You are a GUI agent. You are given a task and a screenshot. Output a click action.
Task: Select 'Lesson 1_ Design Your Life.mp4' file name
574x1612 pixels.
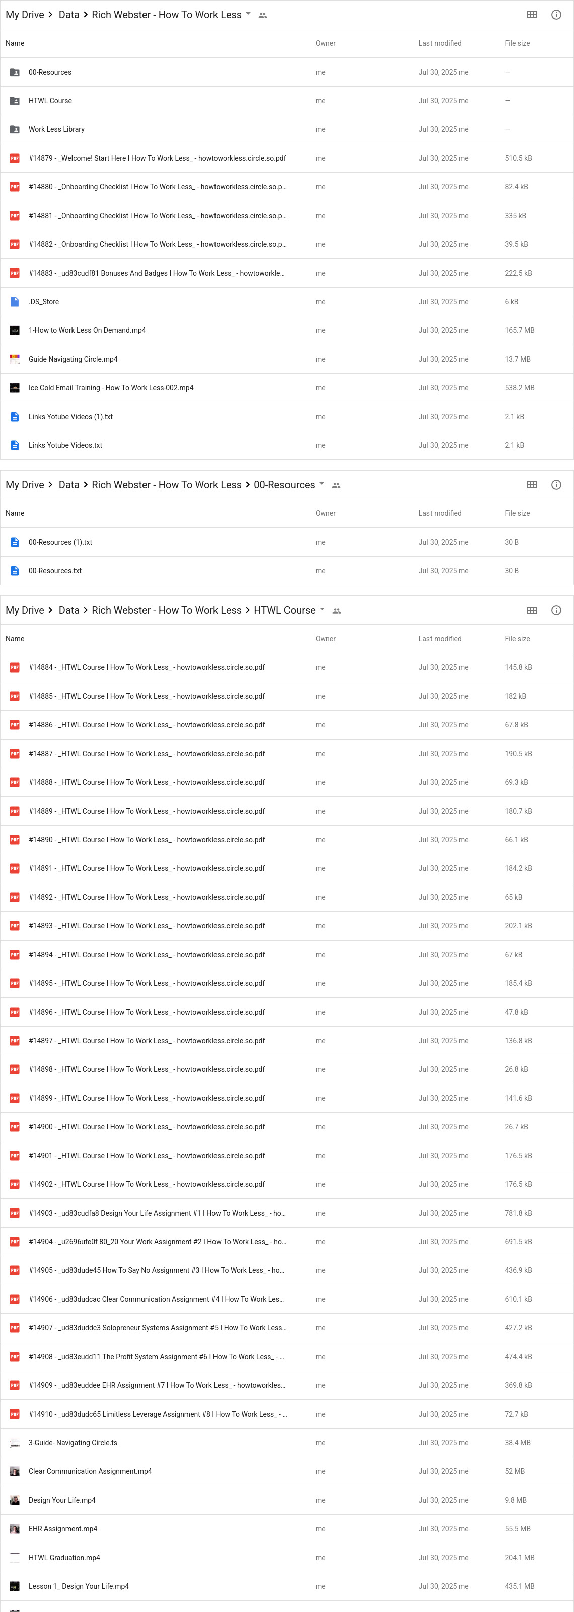point(79,1586)
